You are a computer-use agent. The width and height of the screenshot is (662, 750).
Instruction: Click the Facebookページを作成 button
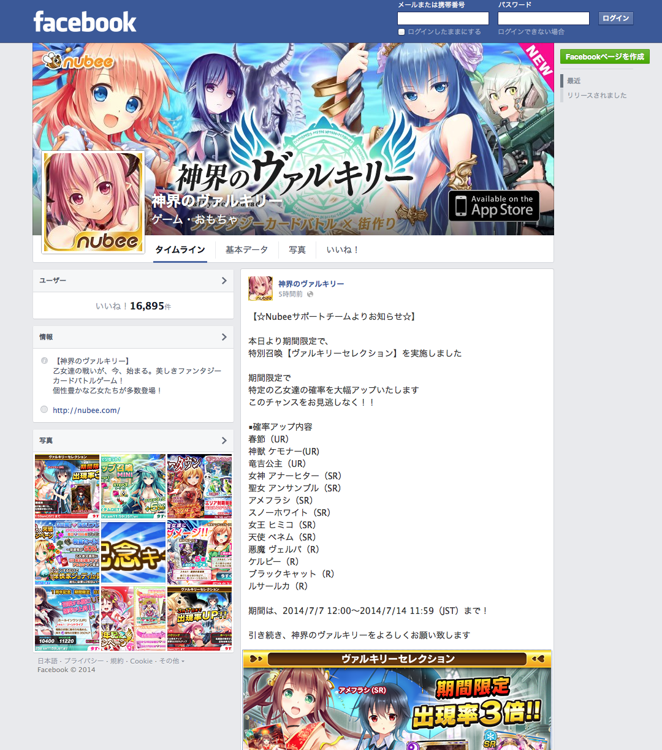coord(604,56)
